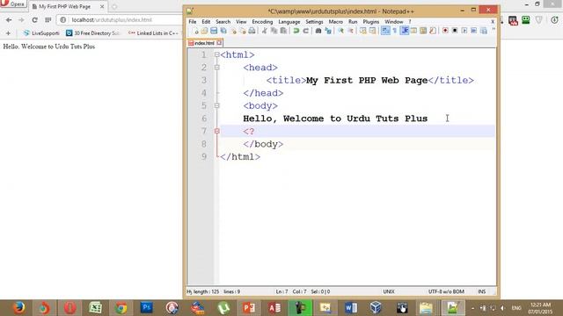Click the Replace toolbar icon
The image size is (563, 316).
pyautogui.click(x=328, y=31)
